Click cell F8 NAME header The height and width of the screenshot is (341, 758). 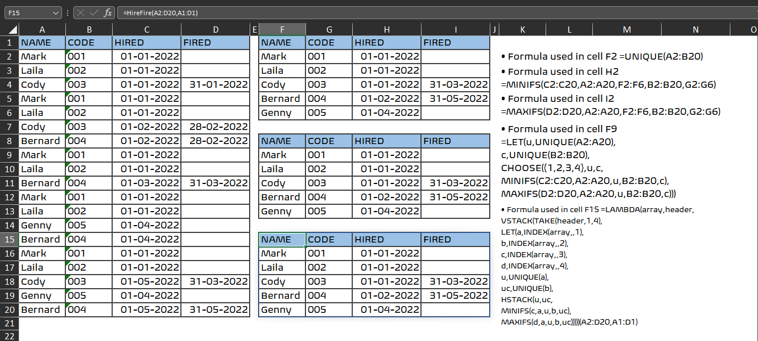tap(282, 141)
